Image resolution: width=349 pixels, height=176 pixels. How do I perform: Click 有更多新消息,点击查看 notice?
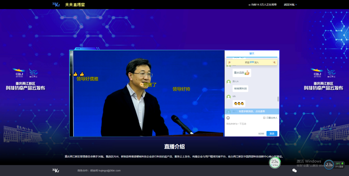point(252,111)
